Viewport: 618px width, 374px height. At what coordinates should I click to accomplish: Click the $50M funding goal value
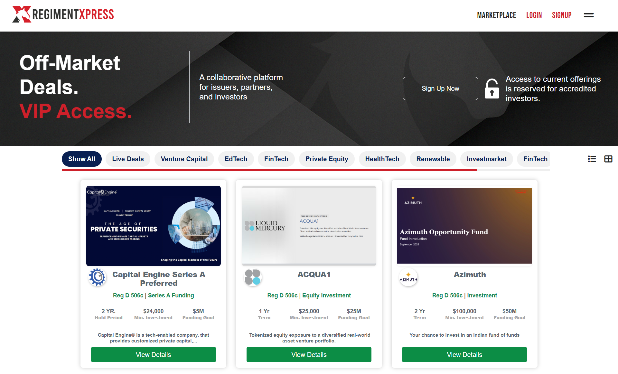tap(510, 311)
